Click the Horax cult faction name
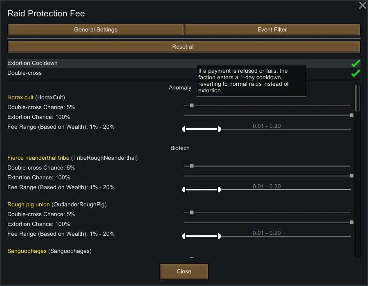 pyautogui.click(x=20, y=98)
